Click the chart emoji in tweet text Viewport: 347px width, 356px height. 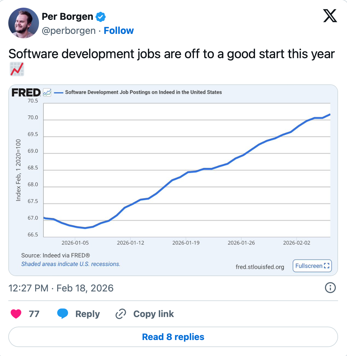tap(17, 69)
